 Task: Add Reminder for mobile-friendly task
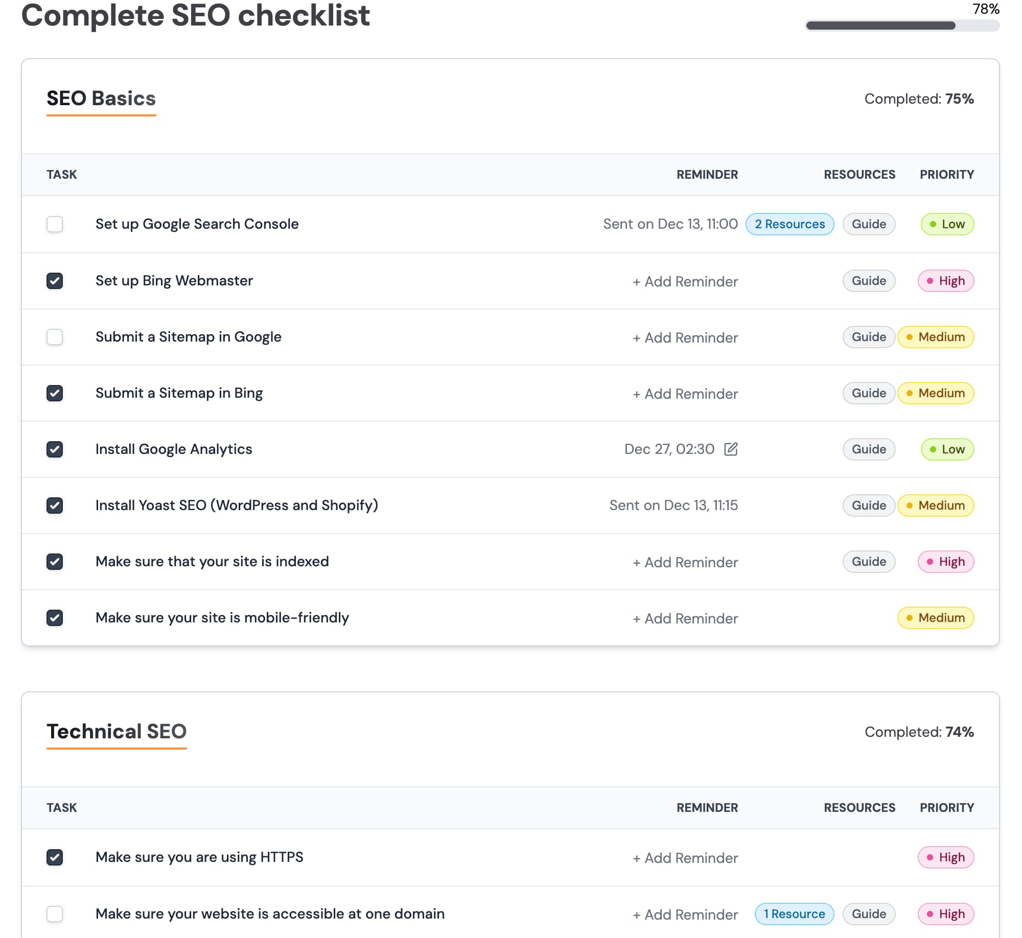(685, 618)
